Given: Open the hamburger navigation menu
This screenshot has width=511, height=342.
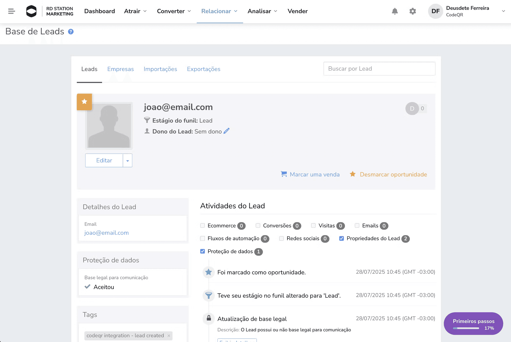Looking at the screenshot, I should click(x=11, y=11).
